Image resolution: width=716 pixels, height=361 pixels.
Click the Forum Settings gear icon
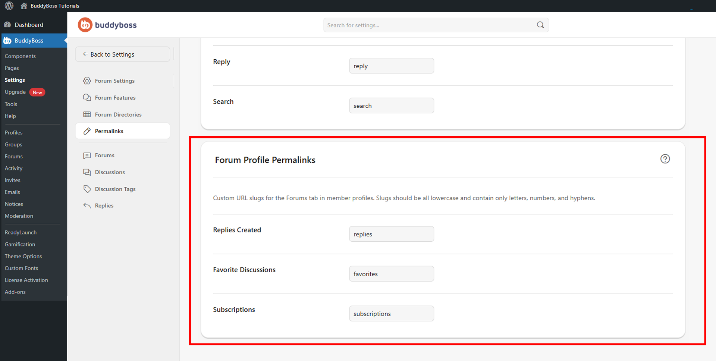[87, 81]
